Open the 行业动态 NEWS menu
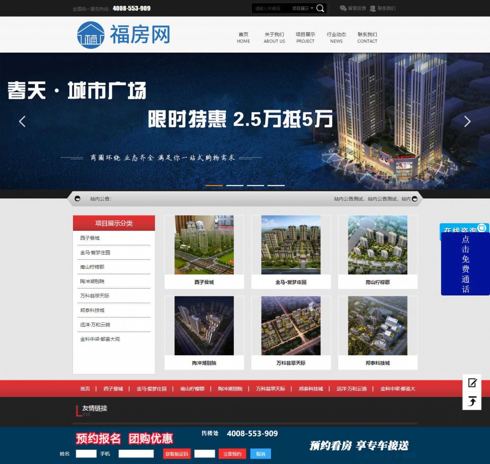The image size is (490, 464). (337, 37)
